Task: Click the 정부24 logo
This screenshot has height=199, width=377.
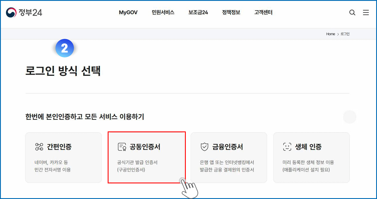Action: point(24,12)
